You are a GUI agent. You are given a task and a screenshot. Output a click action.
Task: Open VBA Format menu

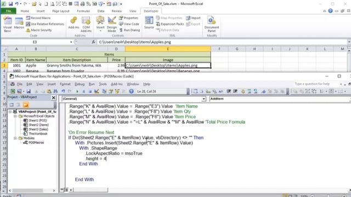(65, 84)
